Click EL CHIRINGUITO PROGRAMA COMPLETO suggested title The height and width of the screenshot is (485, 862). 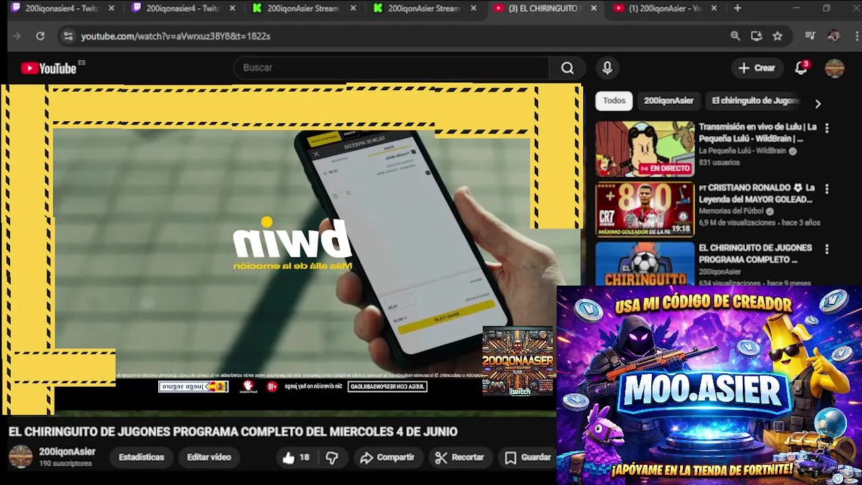tap(755, 253)
